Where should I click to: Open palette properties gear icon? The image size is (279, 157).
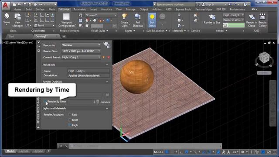[38, 51]
